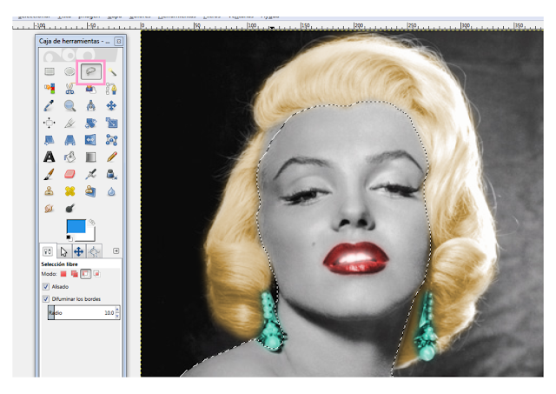
Task: Set mode to replace current selection
Action: tap(63, 274)
